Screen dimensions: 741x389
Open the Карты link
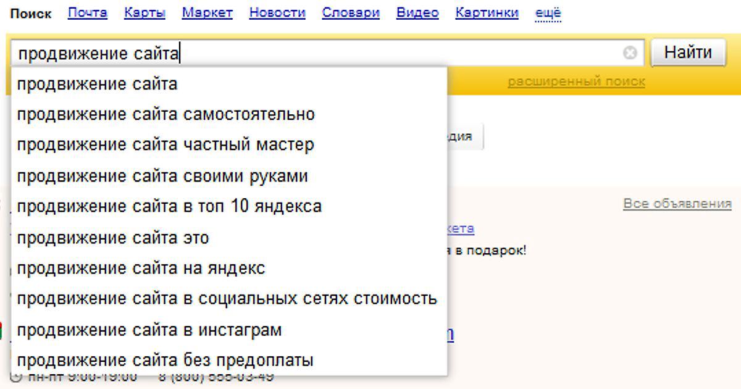pyautogui.click(x=144, y=13)
